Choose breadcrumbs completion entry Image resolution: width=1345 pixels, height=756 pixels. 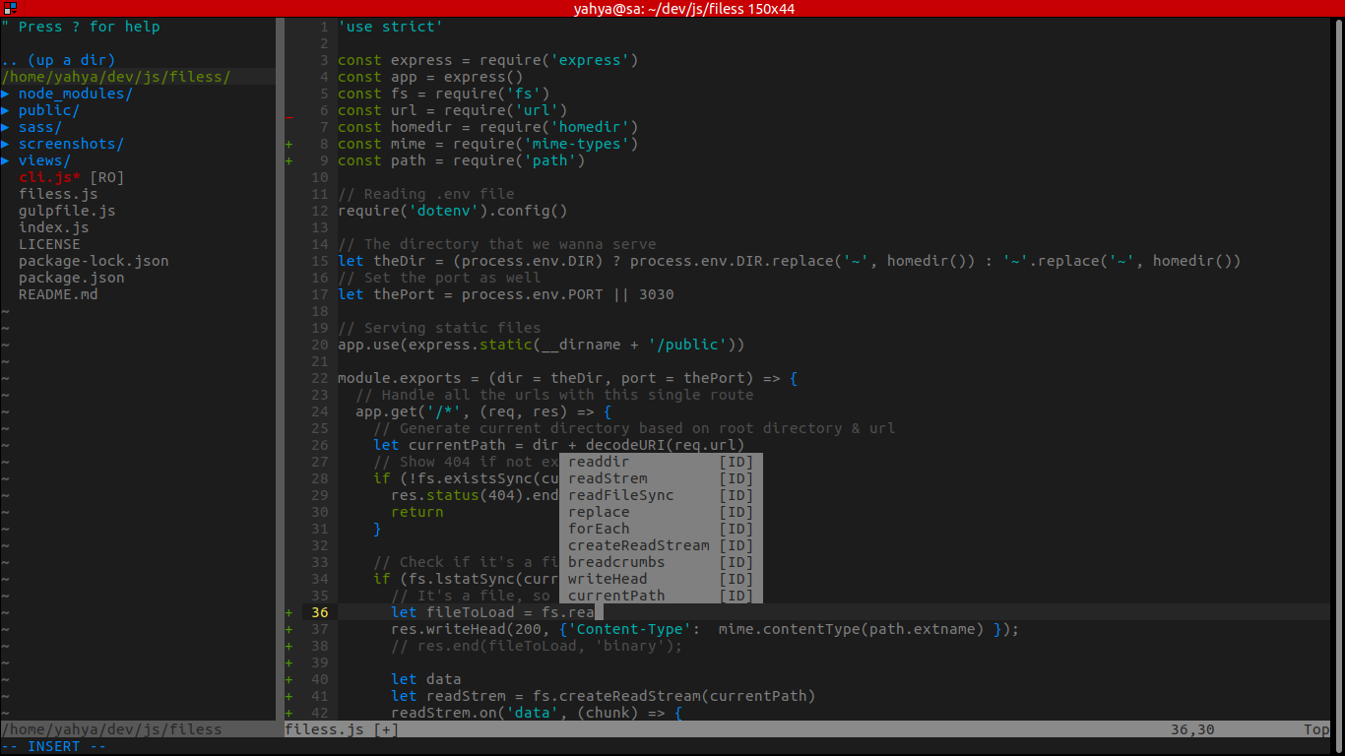point(661,562)
